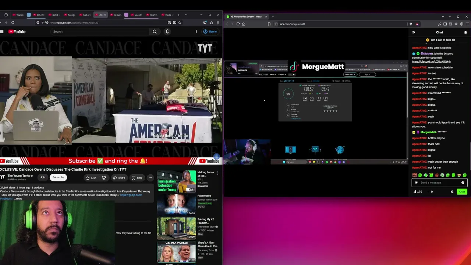Screen dimensions: 471x265
Task: Reload the YouTube page
Action: 13,22
